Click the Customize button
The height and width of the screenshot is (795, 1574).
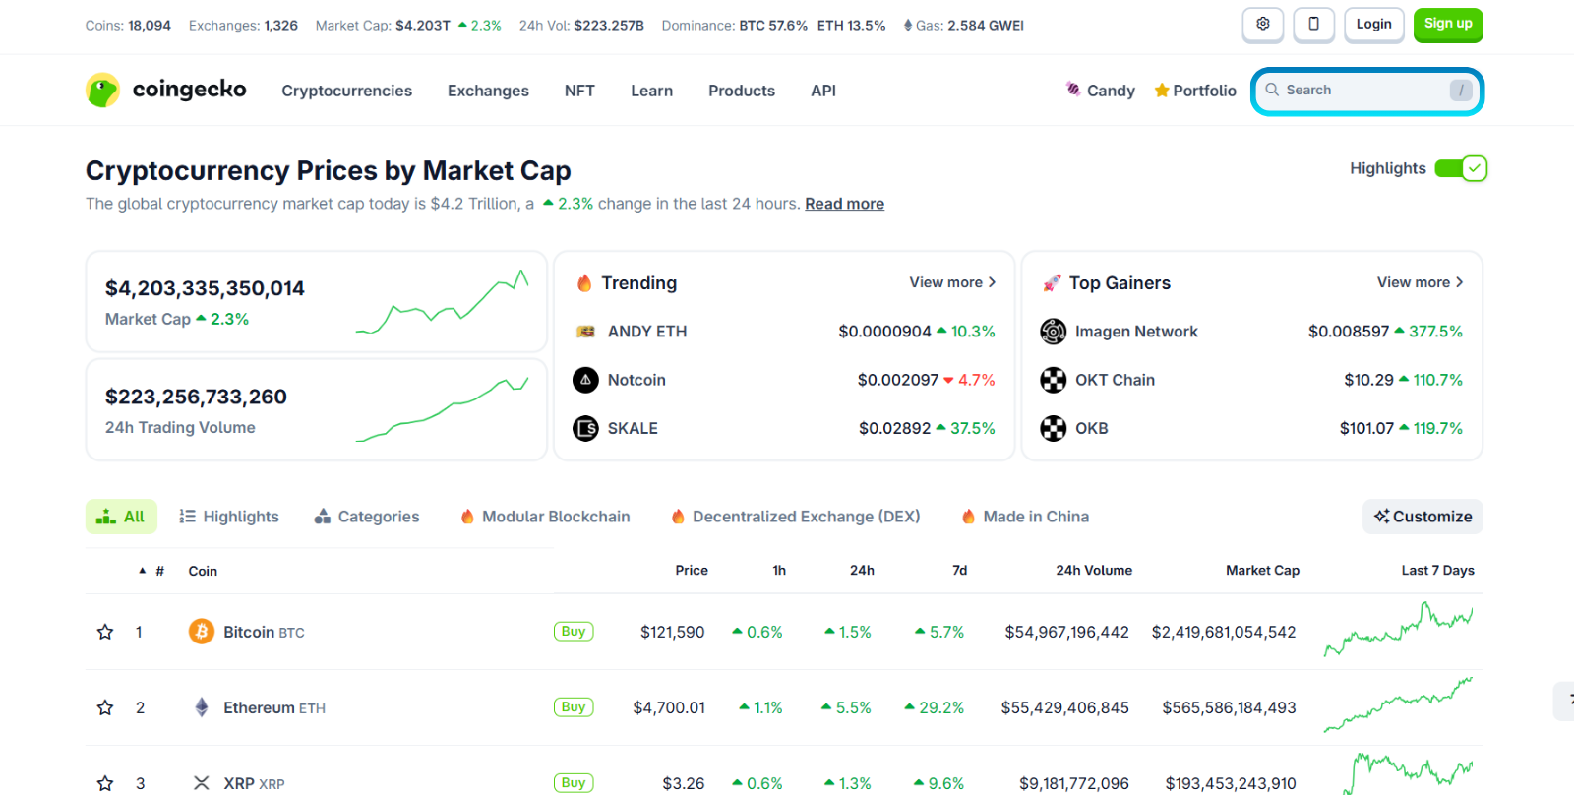(1423, 517)
